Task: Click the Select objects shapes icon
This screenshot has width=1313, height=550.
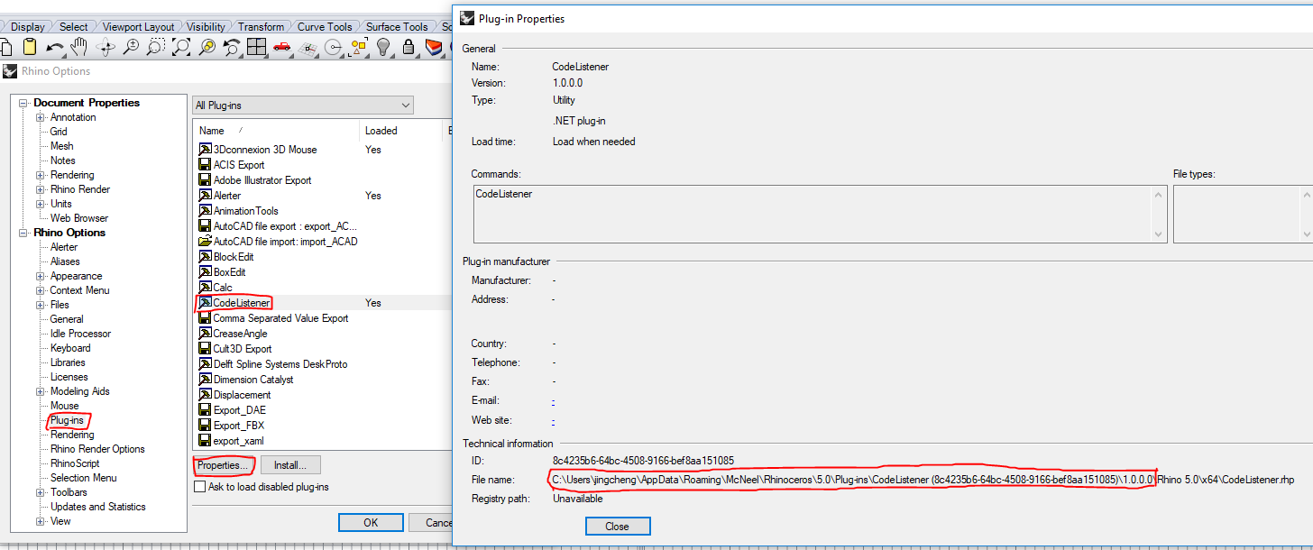Action: tap(359, 48)
